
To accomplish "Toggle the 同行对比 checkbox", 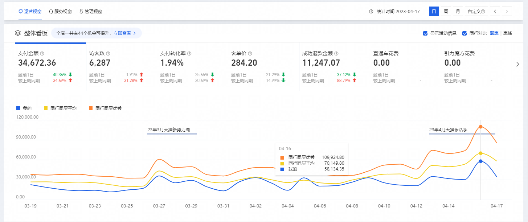I will (x=464, y=33).
